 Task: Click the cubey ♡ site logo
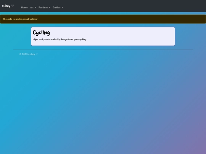pyautogui.click(x=8, y=6)
